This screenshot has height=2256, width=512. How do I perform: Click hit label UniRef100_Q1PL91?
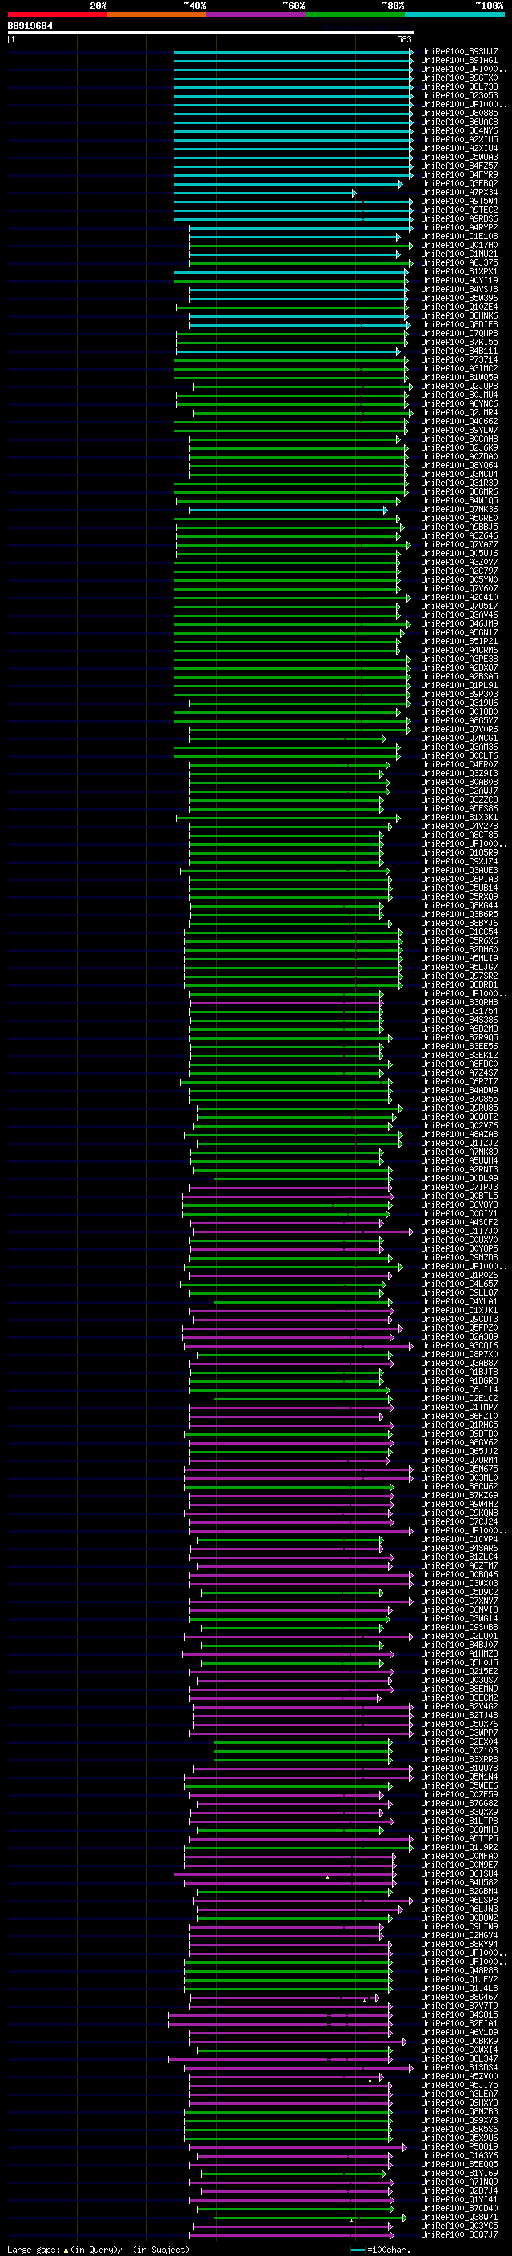(458, 686)
